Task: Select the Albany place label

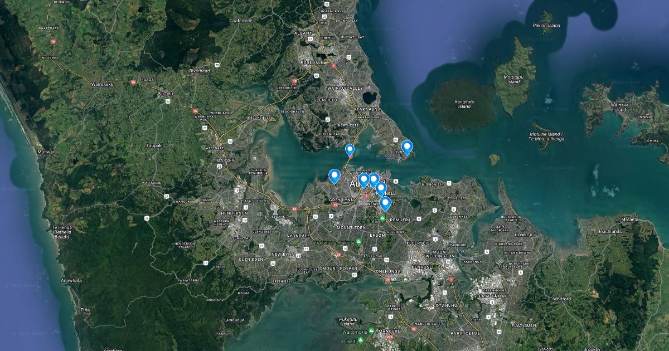Action: coord(304,33)
